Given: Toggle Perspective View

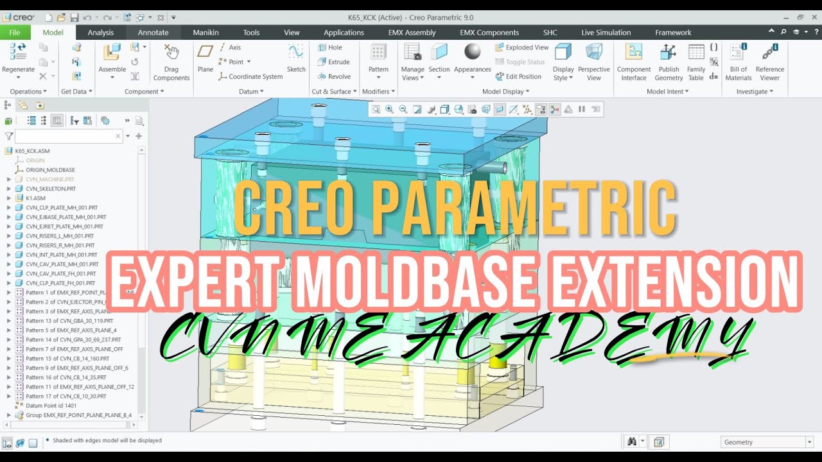Looking at the screenshot, I should coord(594,62).
